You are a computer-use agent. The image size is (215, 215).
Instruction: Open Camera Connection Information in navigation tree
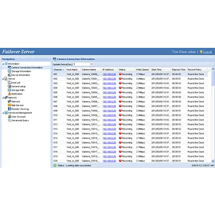(27, 68)
